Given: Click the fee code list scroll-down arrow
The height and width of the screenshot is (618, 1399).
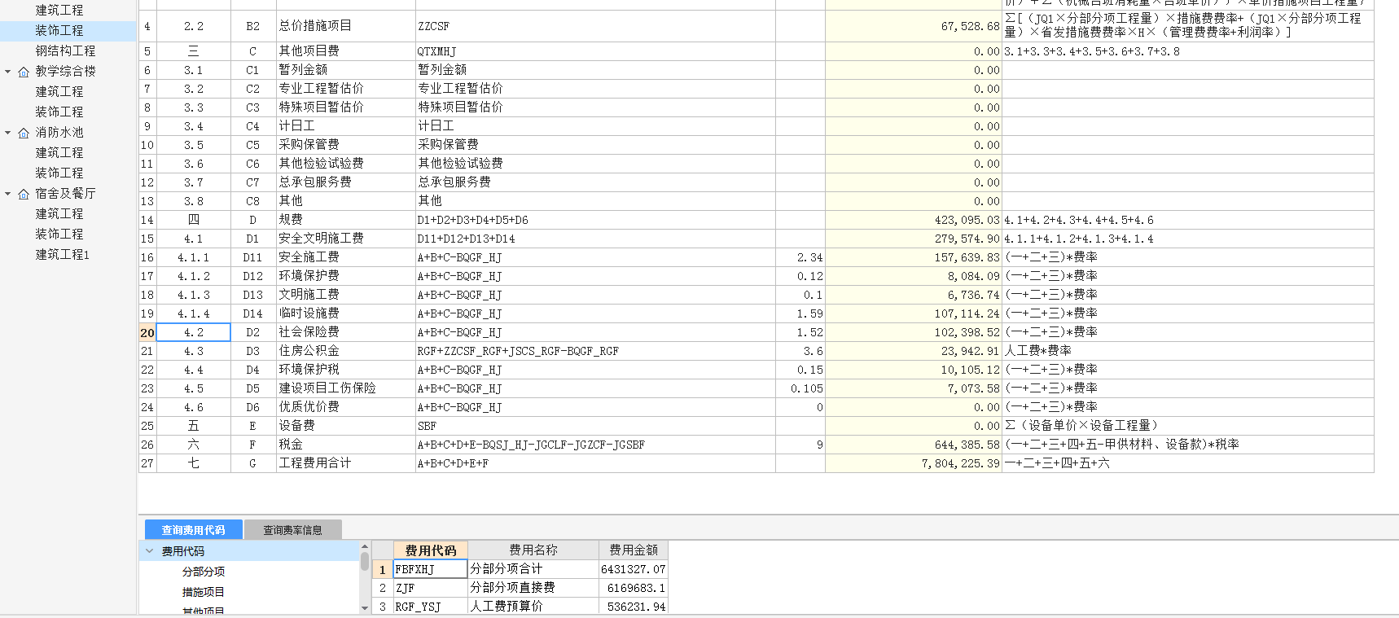Looking at the screenshot, I should click(365, 608).
